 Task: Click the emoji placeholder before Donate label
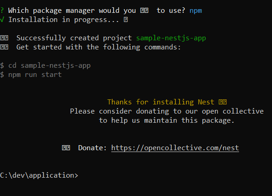(x=66, y=148)
